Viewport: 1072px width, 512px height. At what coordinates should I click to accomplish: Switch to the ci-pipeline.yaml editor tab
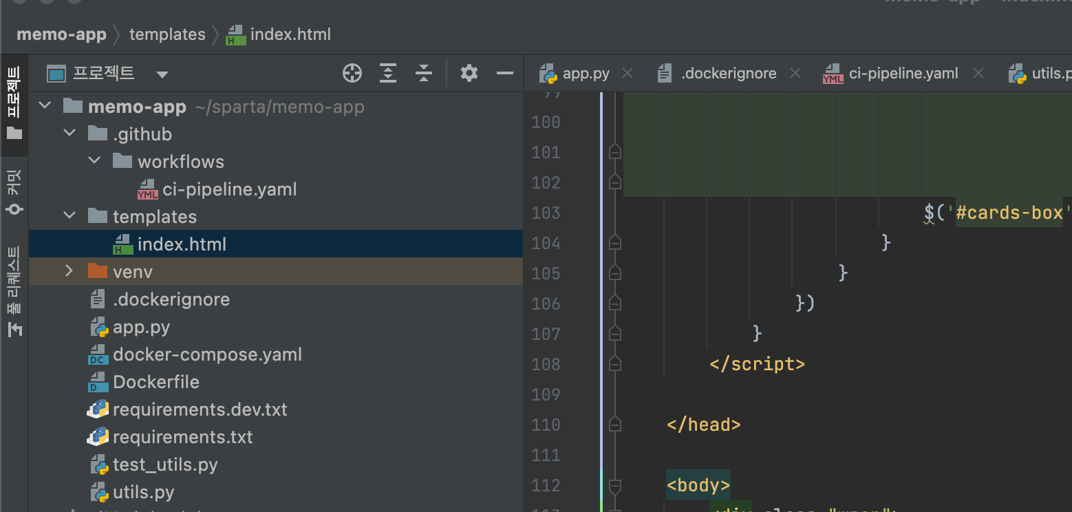903,74
